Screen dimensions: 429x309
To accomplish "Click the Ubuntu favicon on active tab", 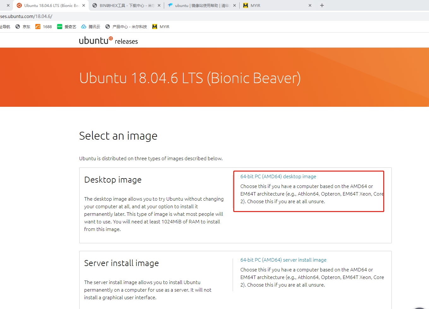I will point(19,5).
